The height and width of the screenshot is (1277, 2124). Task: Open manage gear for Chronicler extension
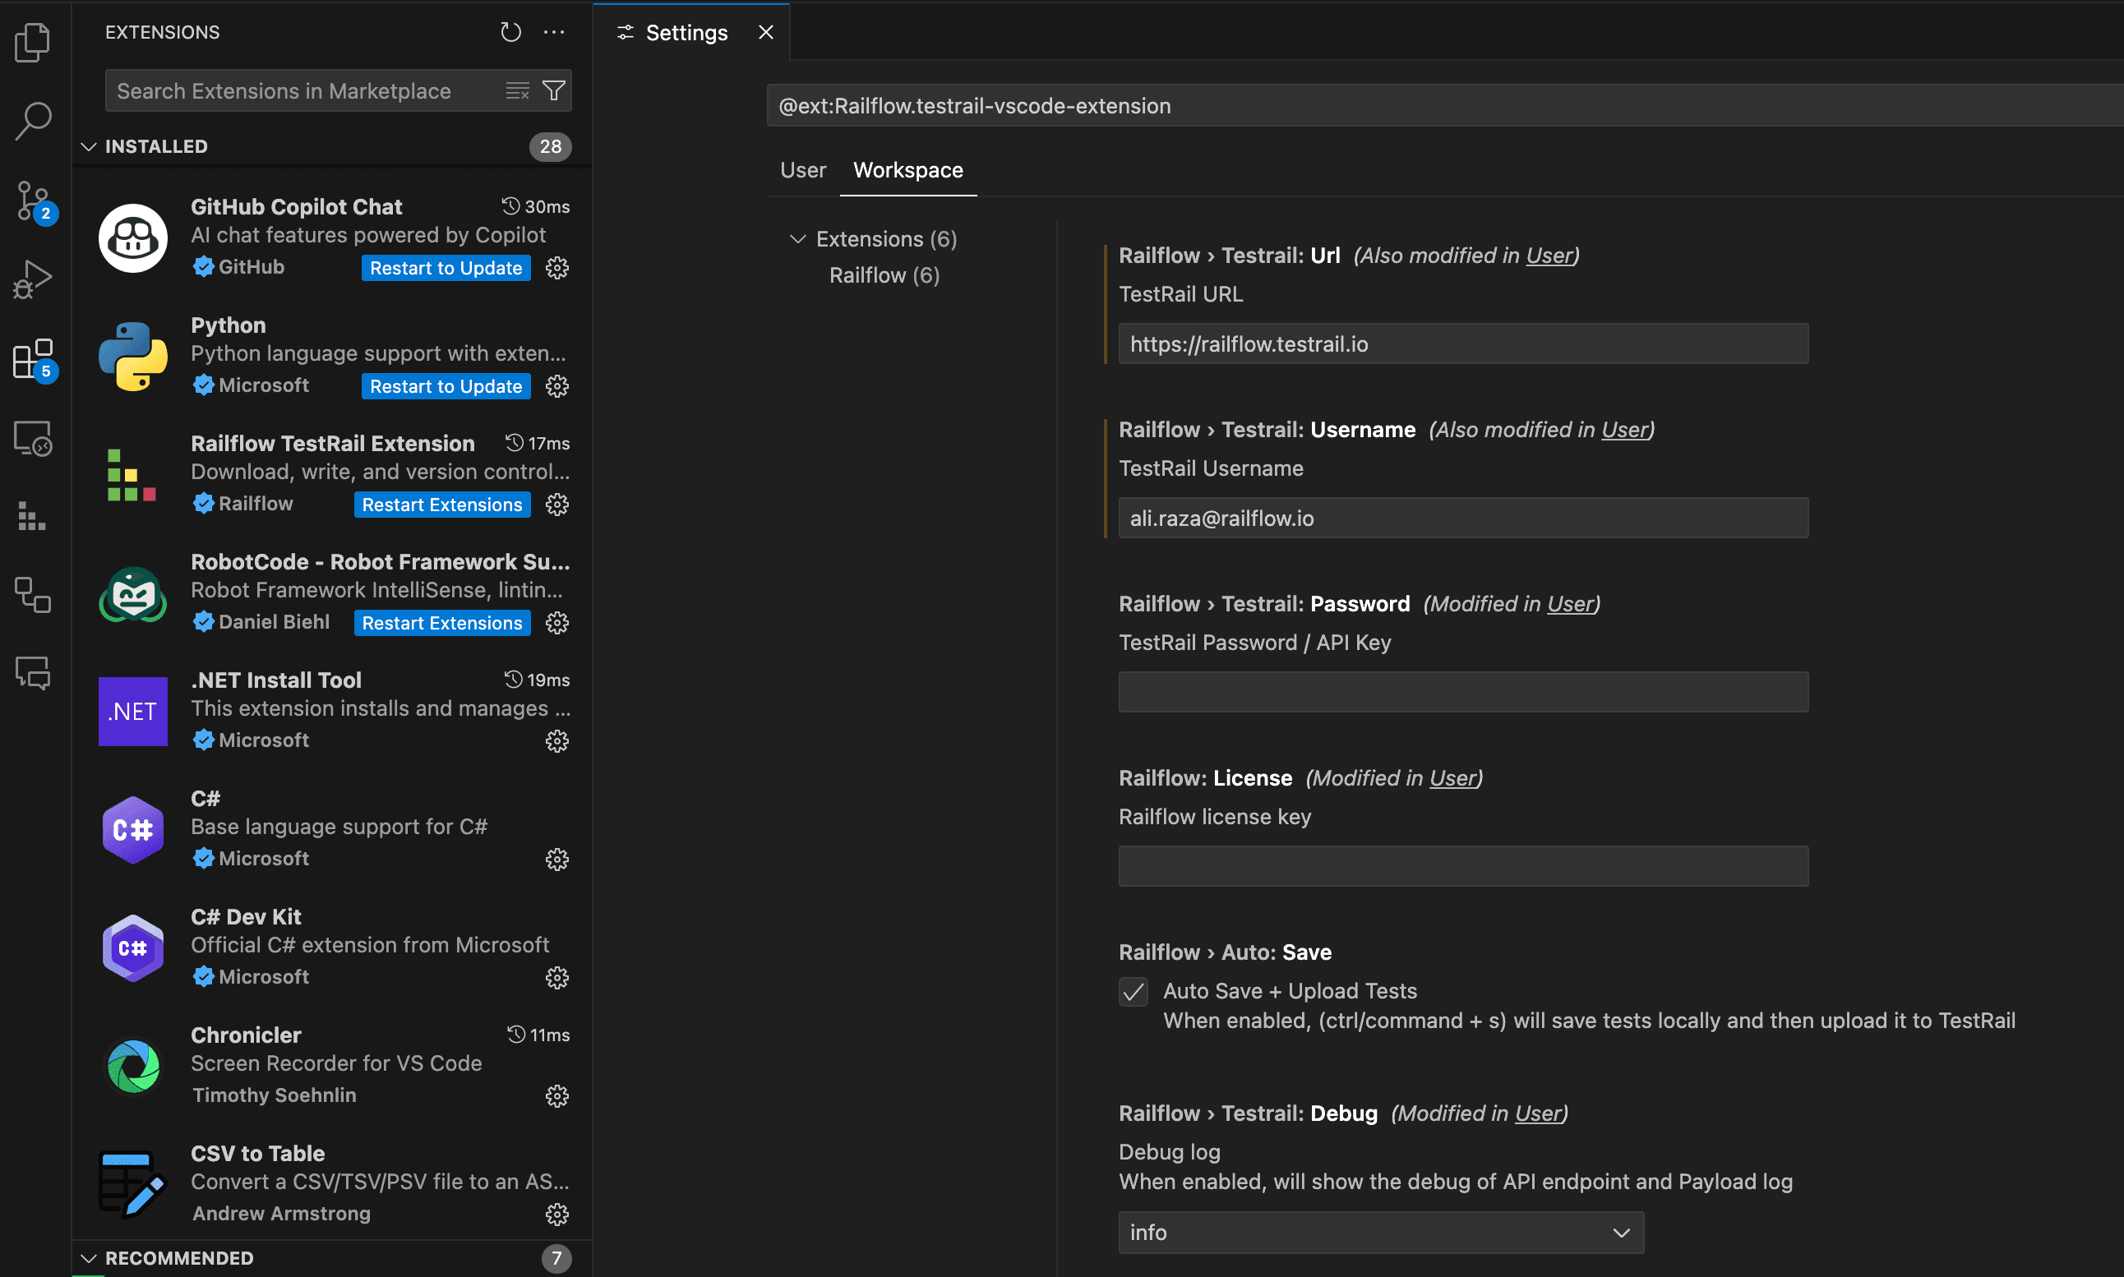[556, 1096]
